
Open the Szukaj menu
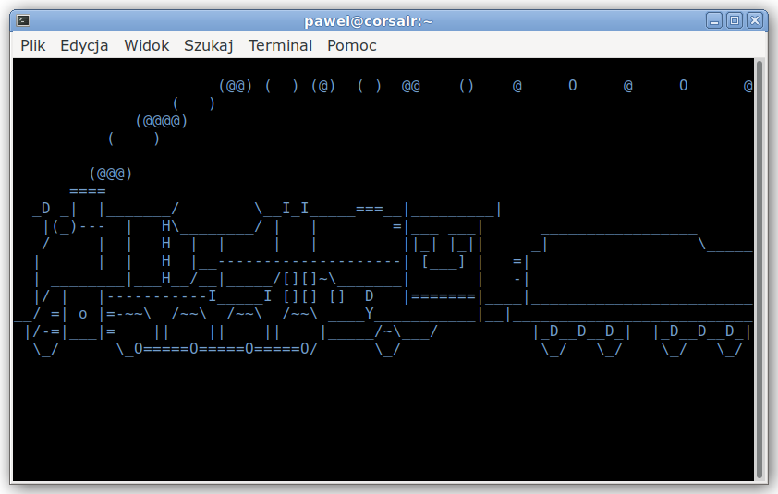pyautogui.click(x=209, y=45)
